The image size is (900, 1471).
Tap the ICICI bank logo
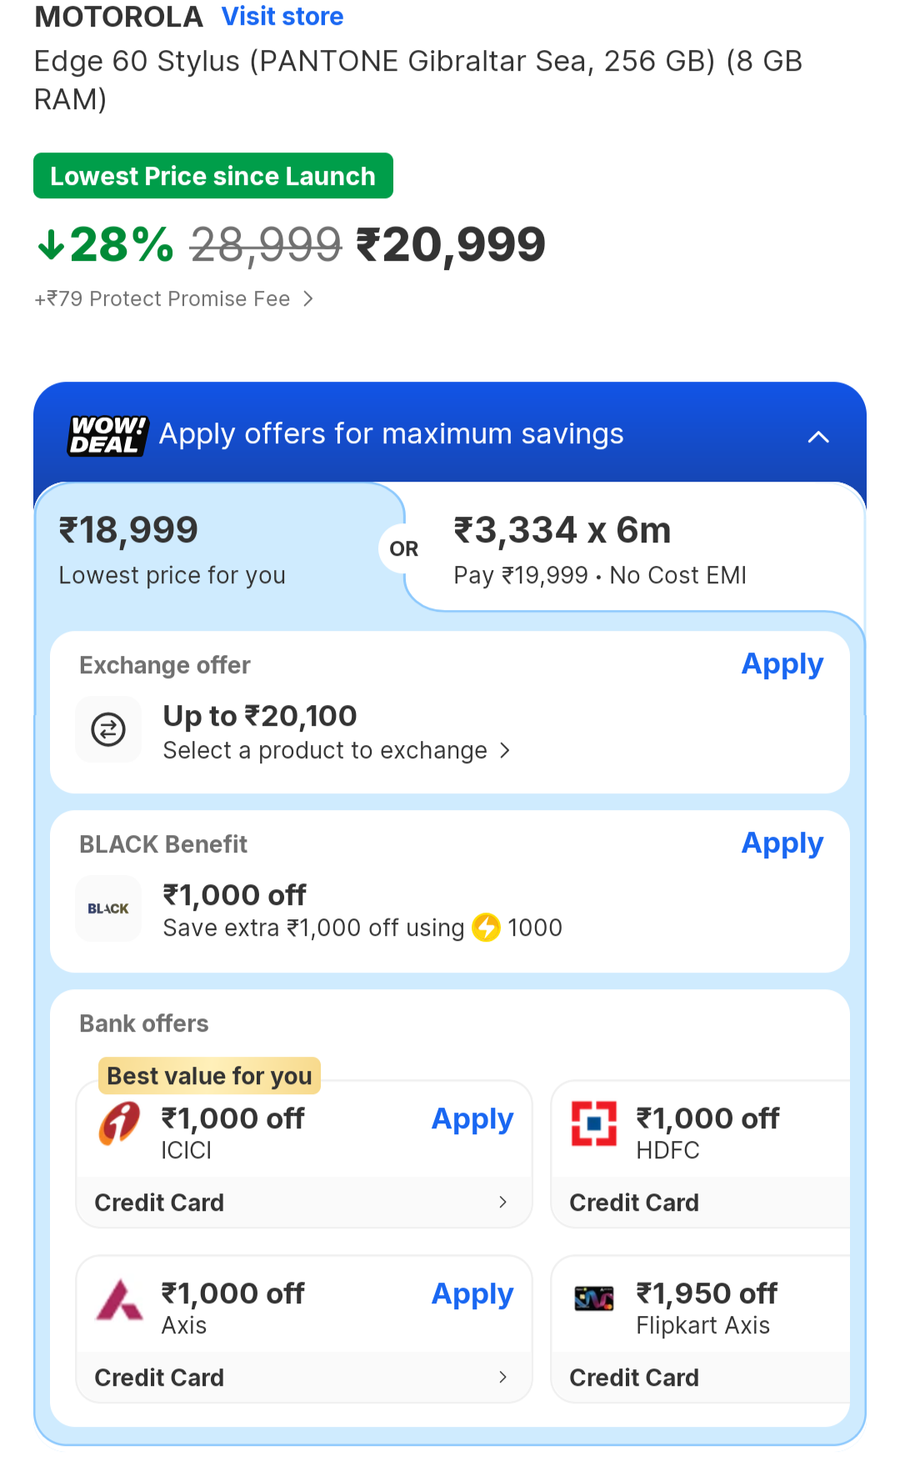tap(120, 1123)
